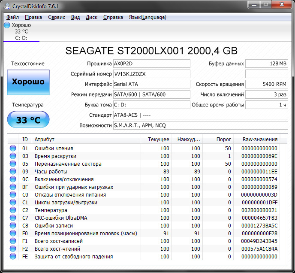Click status orb for Циклы загрузки/выгрузки
The height and width of the screenshot is (273, 295).
pyautogui.click(x=13, y=202)
